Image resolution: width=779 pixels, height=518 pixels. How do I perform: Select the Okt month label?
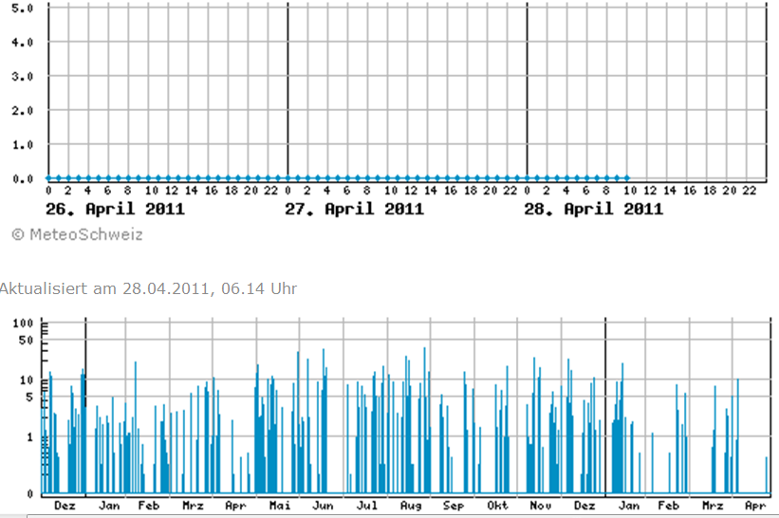pyautogui.click(x=497, y=506)
